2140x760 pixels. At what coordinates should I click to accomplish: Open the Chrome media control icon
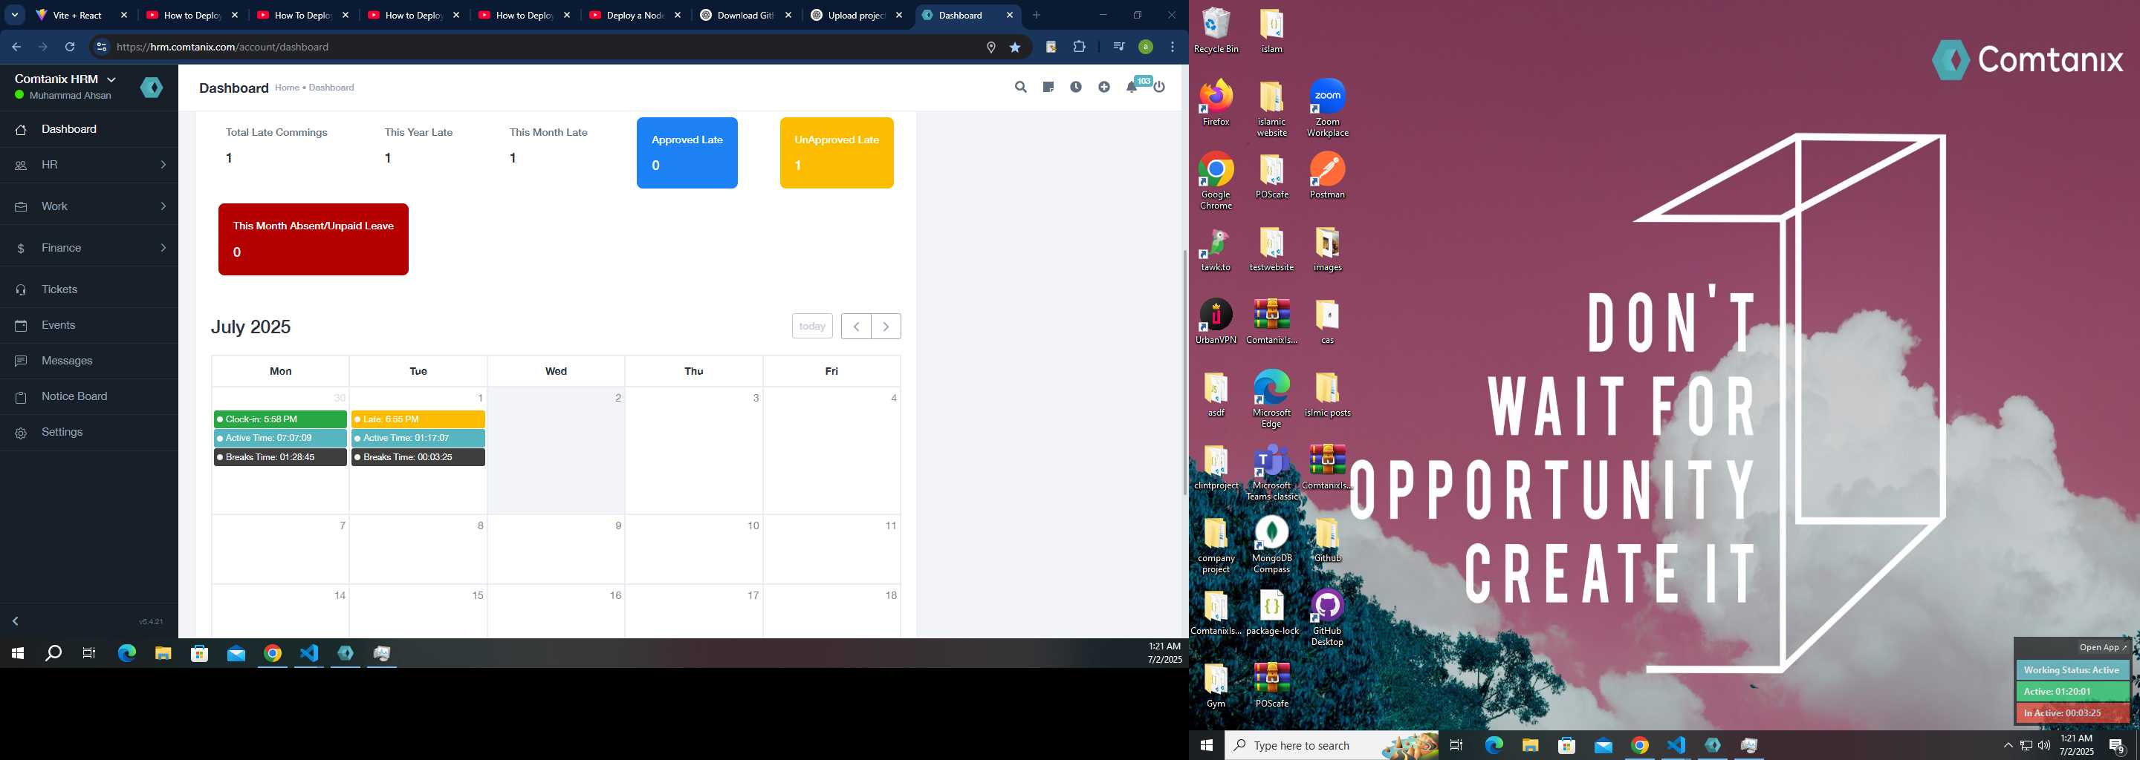point(1118,47)
